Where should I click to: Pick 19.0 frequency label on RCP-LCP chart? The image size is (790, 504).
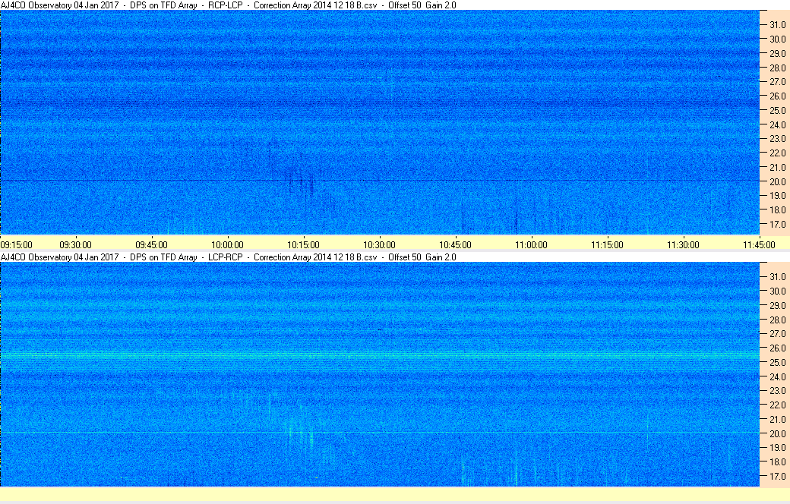(777, 195)
